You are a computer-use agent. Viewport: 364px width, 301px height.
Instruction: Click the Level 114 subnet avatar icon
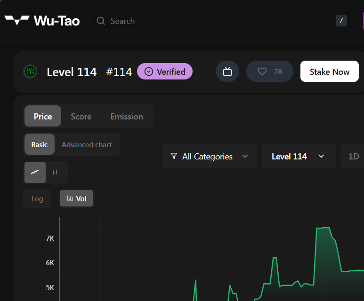31,71
